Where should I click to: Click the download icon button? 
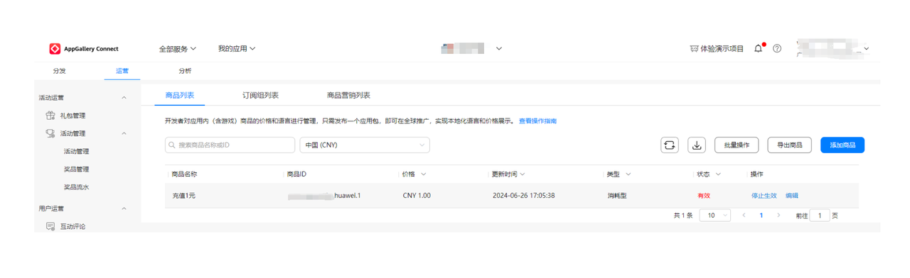tap(697, 145)
